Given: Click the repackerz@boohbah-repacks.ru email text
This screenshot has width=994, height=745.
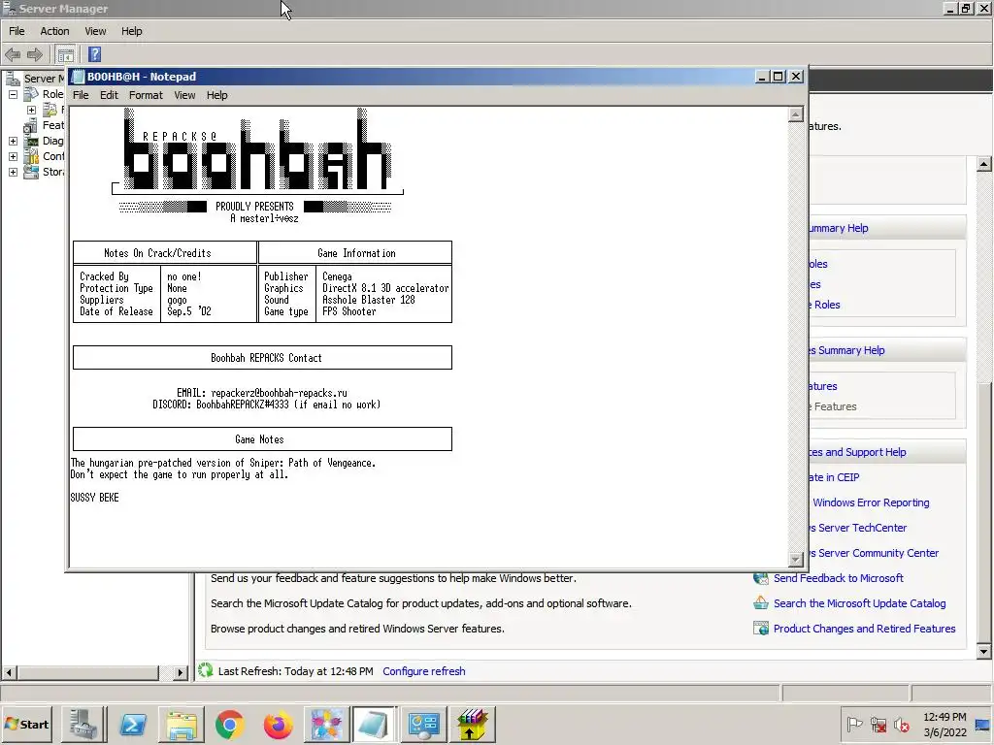Looking at the screenshot, I should (279, 393).
